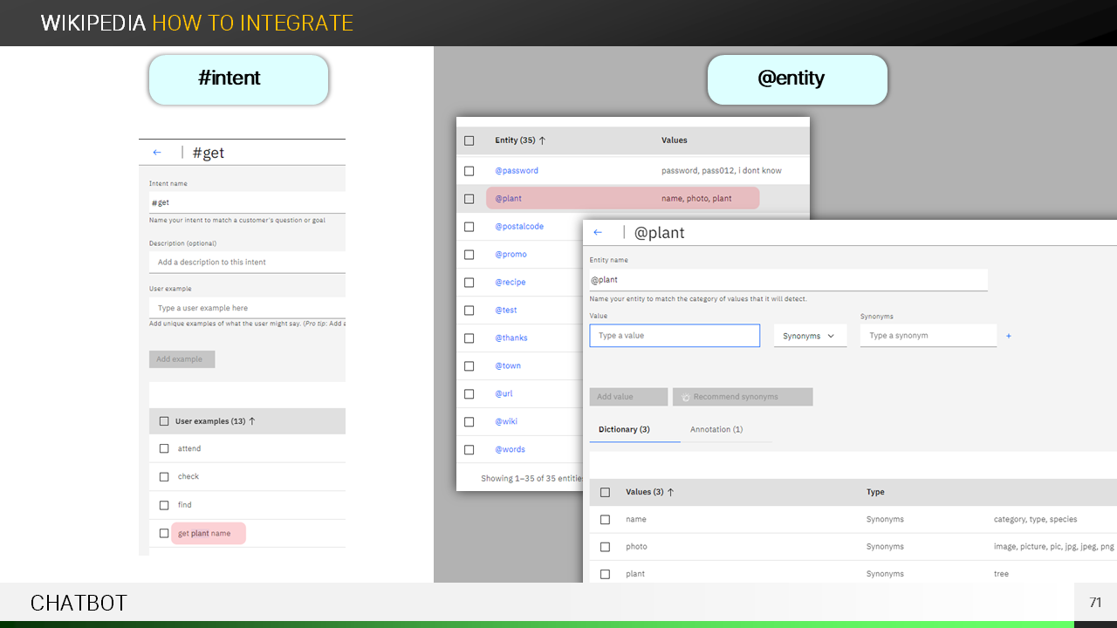Viewport: 1117px width, 628px height.
Task: Click sort arrow next to Entity (35)
Action: coord(542,140)
